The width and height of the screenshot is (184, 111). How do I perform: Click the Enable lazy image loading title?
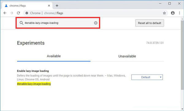tap(33, 71)
